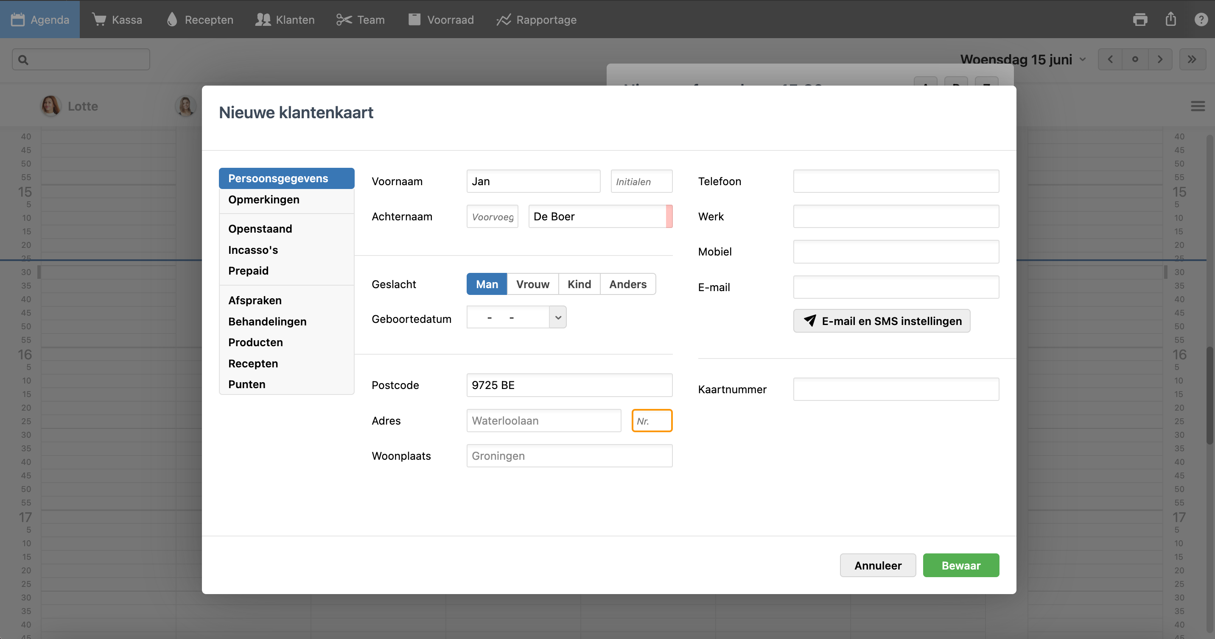This screenshot has height=639, width=1215.
Task: Click Lotte's avatar photo
Action: [50, 106]
